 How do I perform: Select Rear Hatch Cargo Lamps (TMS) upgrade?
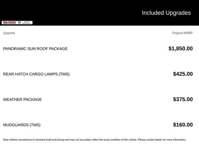36,74
